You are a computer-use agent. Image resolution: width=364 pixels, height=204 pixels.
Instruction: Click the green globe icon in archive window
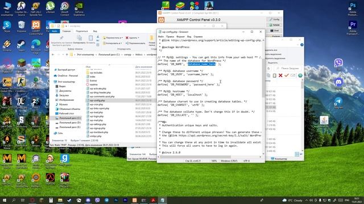click(x=300, y=75)
